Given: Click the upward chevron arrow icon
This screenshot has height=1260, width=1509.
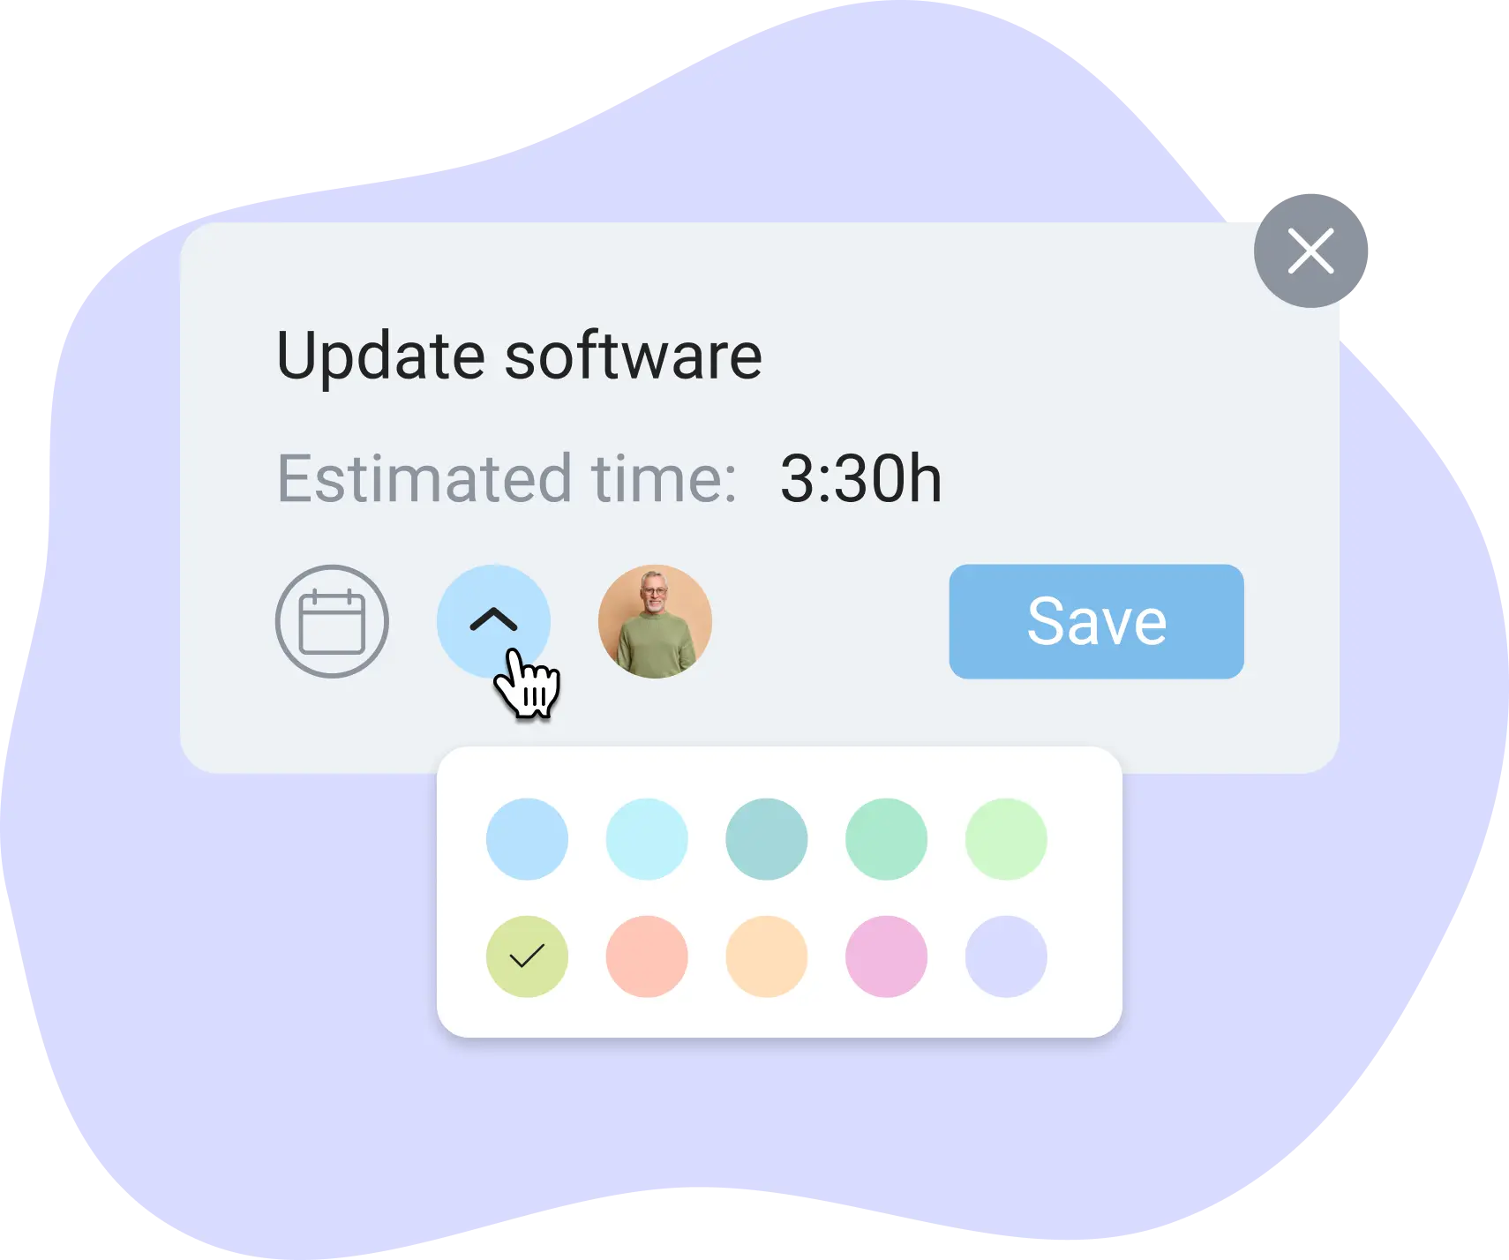Looking at the screenshot, I should coord(493,619).
